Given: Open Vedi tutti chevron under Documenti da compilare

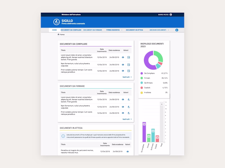Looking at the screenshot, I should [x=131, y=77].
